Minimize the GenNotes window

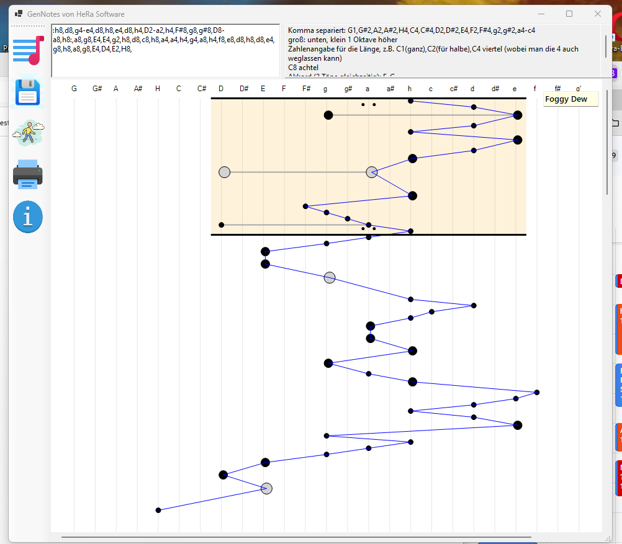pos(540,14)
